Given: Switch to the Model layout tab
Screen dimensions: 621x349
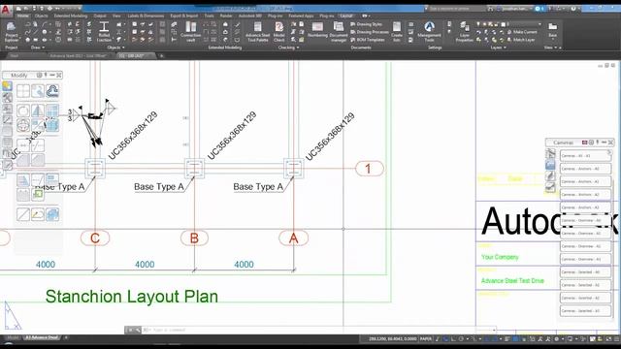Looking at the screenshot, I should (x=13, y=338).
